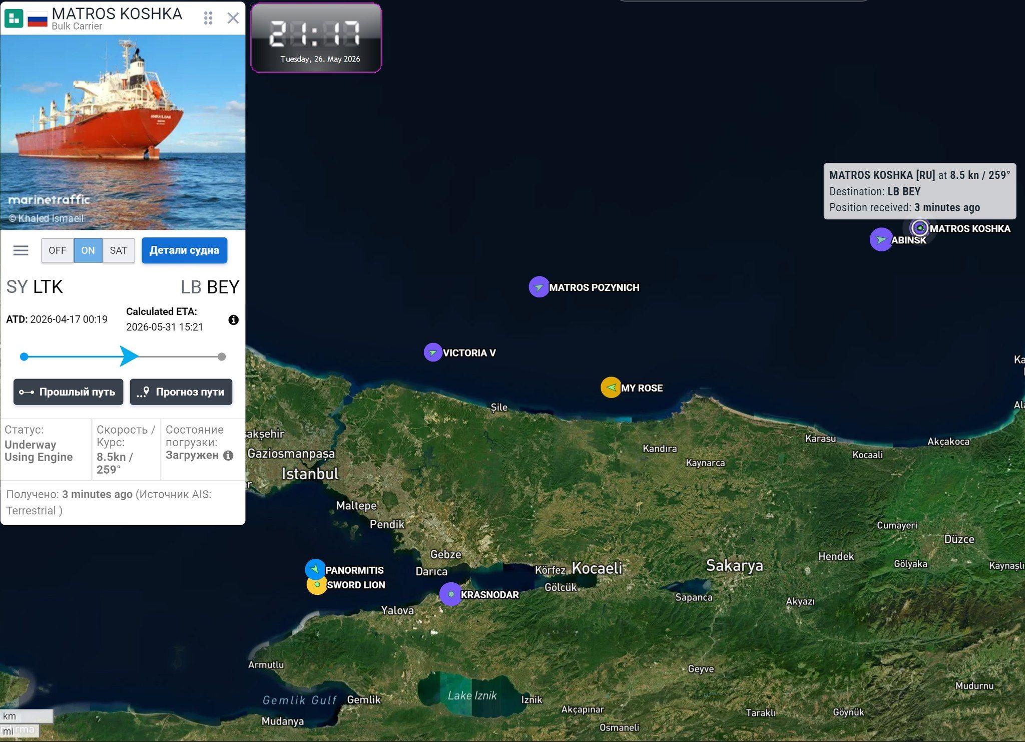Click the Calculated ETA info icon

pos(233,320)
